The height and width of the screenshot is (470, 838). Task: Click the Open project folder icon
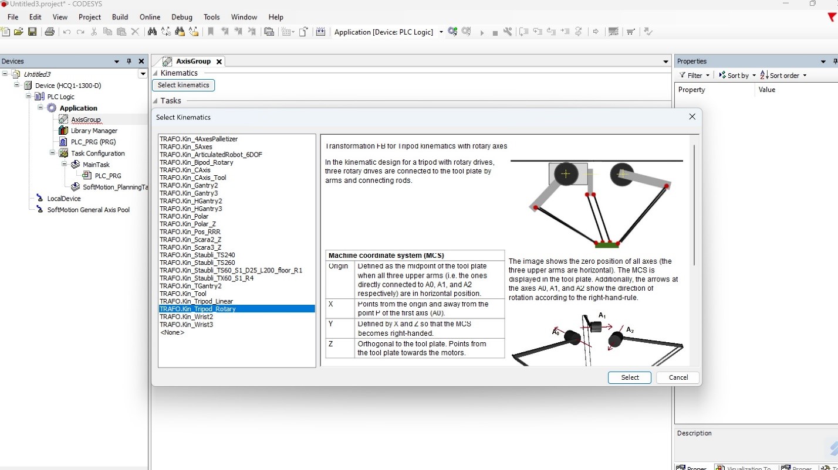19,32
